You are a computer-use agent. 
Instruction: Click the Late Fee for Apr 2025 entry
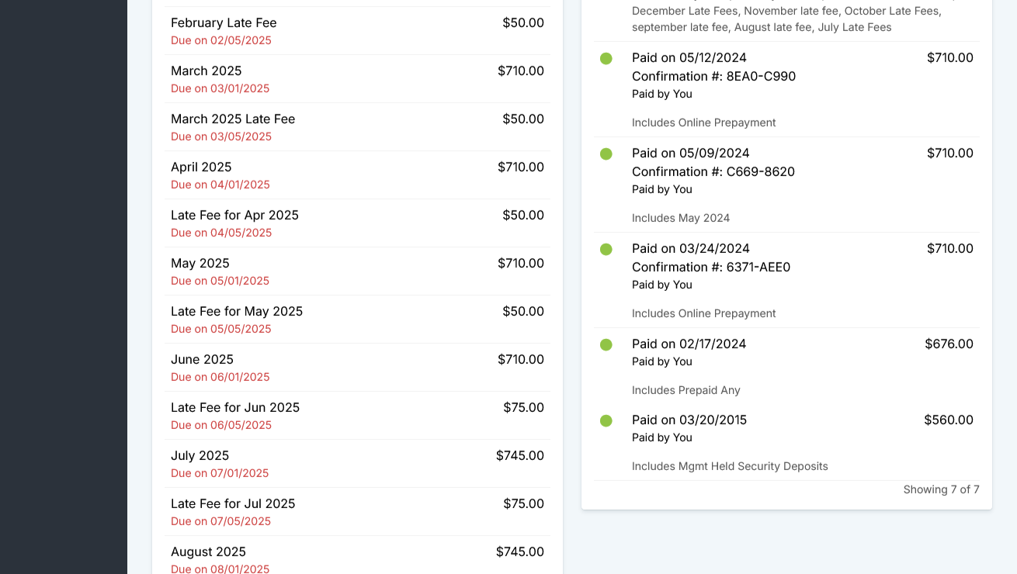tap(357, 223)
